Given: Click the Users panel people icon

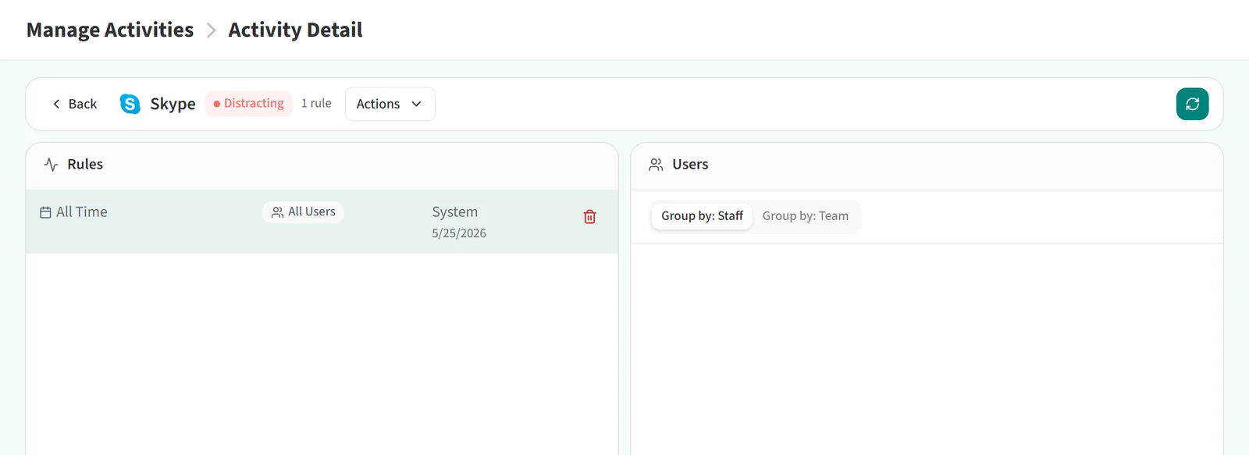Looking at the screenshot, I should tap(656, 165).
